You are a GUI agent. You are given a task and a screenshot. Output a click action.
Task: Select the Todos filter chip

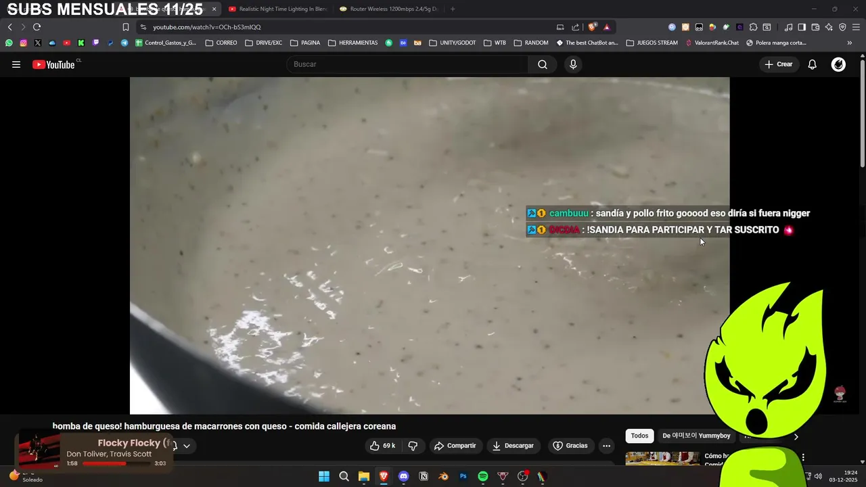point(639,436)
